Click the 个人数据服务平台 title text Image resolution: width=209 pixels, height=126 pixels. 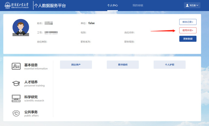[x=50, y=6]
